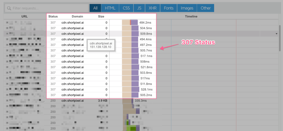
Task: Expand the request row timed 517ms
Action: pos(7,78)
